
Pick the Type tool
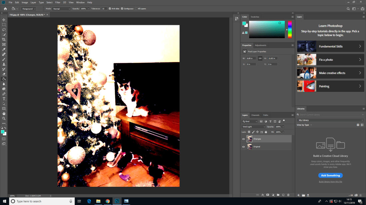point(4,99)
